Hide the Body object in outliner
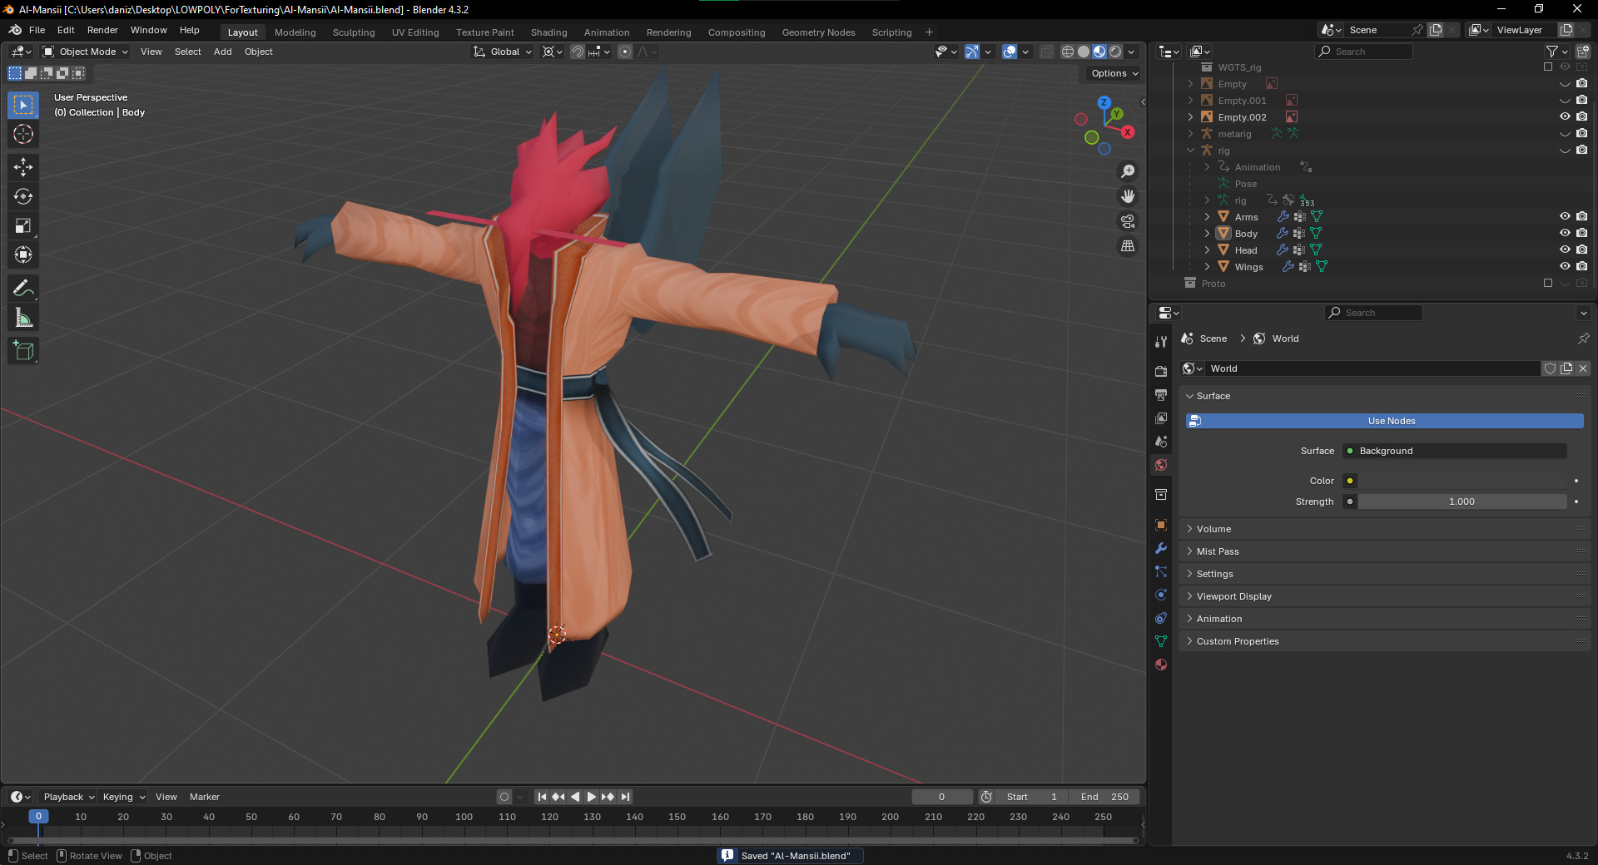Screen dimensions: 1598x865 [x=1565, y=233]
